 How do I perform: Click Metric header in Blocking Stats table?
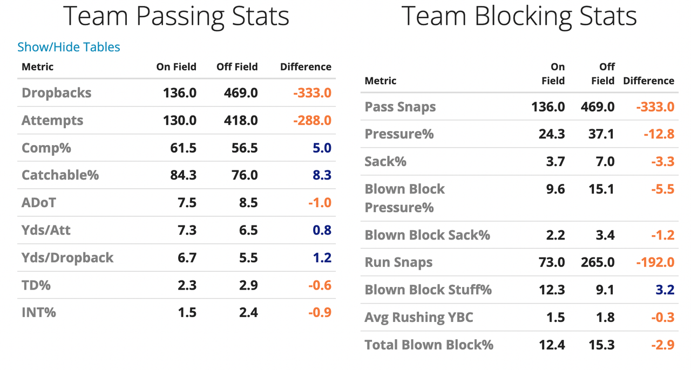[x=381, y=81]
